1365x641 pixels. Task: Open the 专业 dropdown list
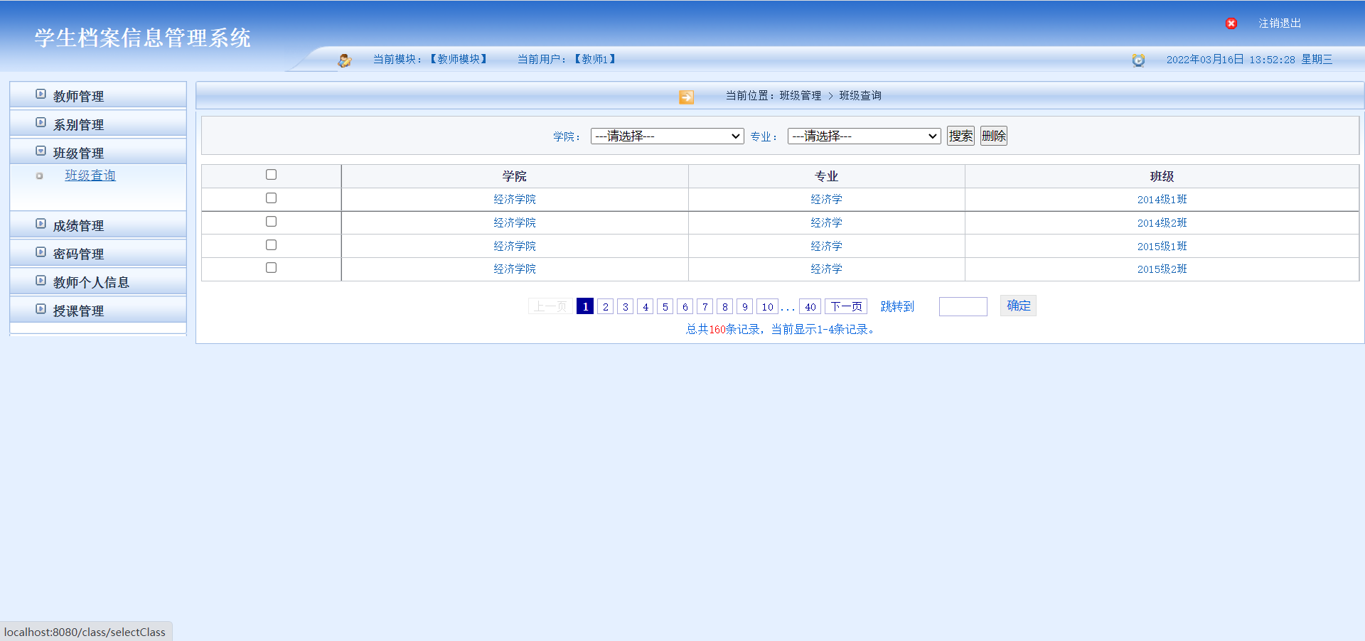(864, 136)
